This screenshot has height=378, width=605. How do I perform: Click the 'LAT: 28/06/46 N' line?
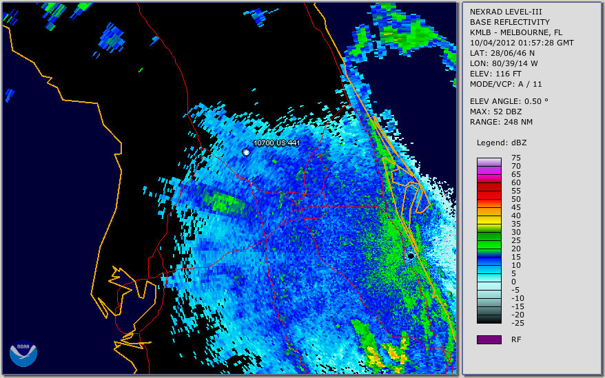coord(502,53)
